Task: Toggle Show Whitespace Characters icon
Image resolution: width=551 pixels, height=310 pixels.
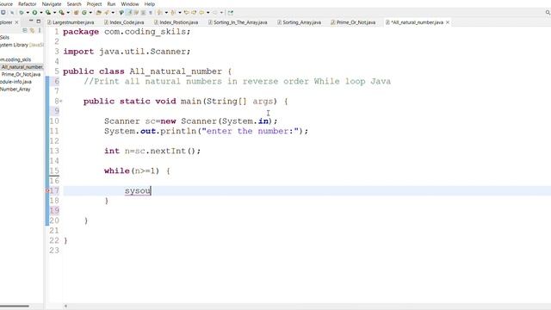Action: pyautogui.click(x=151, y=13)
